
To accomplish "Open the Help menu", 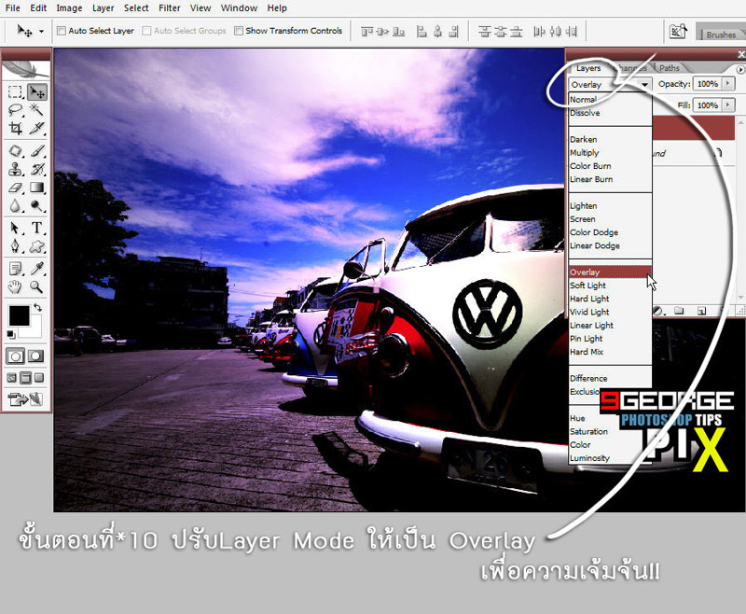I will tap(277, 8).
